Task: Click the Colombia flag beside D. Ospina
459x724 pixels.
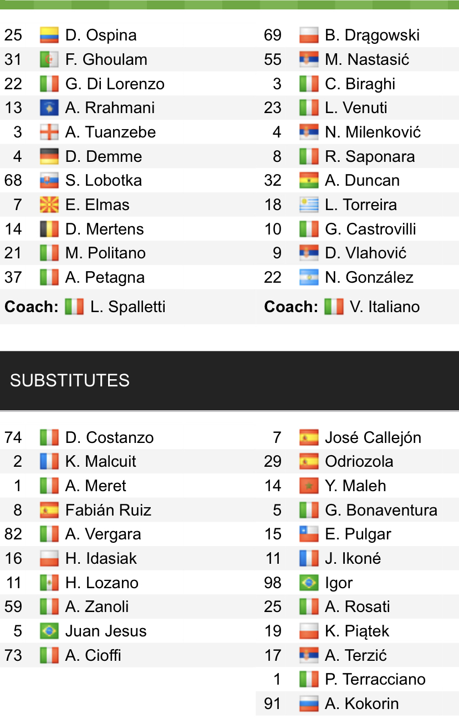Action: tap(49, 35)
